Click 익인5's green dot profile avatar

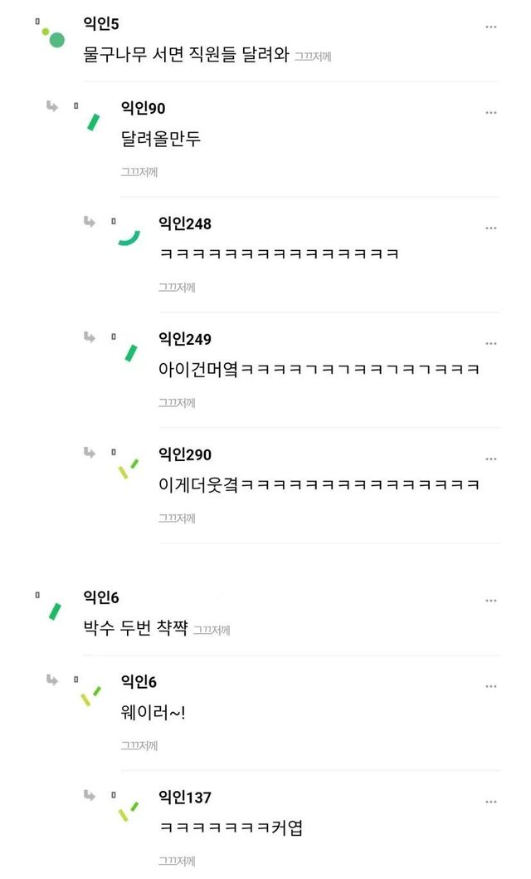[54, 37]
